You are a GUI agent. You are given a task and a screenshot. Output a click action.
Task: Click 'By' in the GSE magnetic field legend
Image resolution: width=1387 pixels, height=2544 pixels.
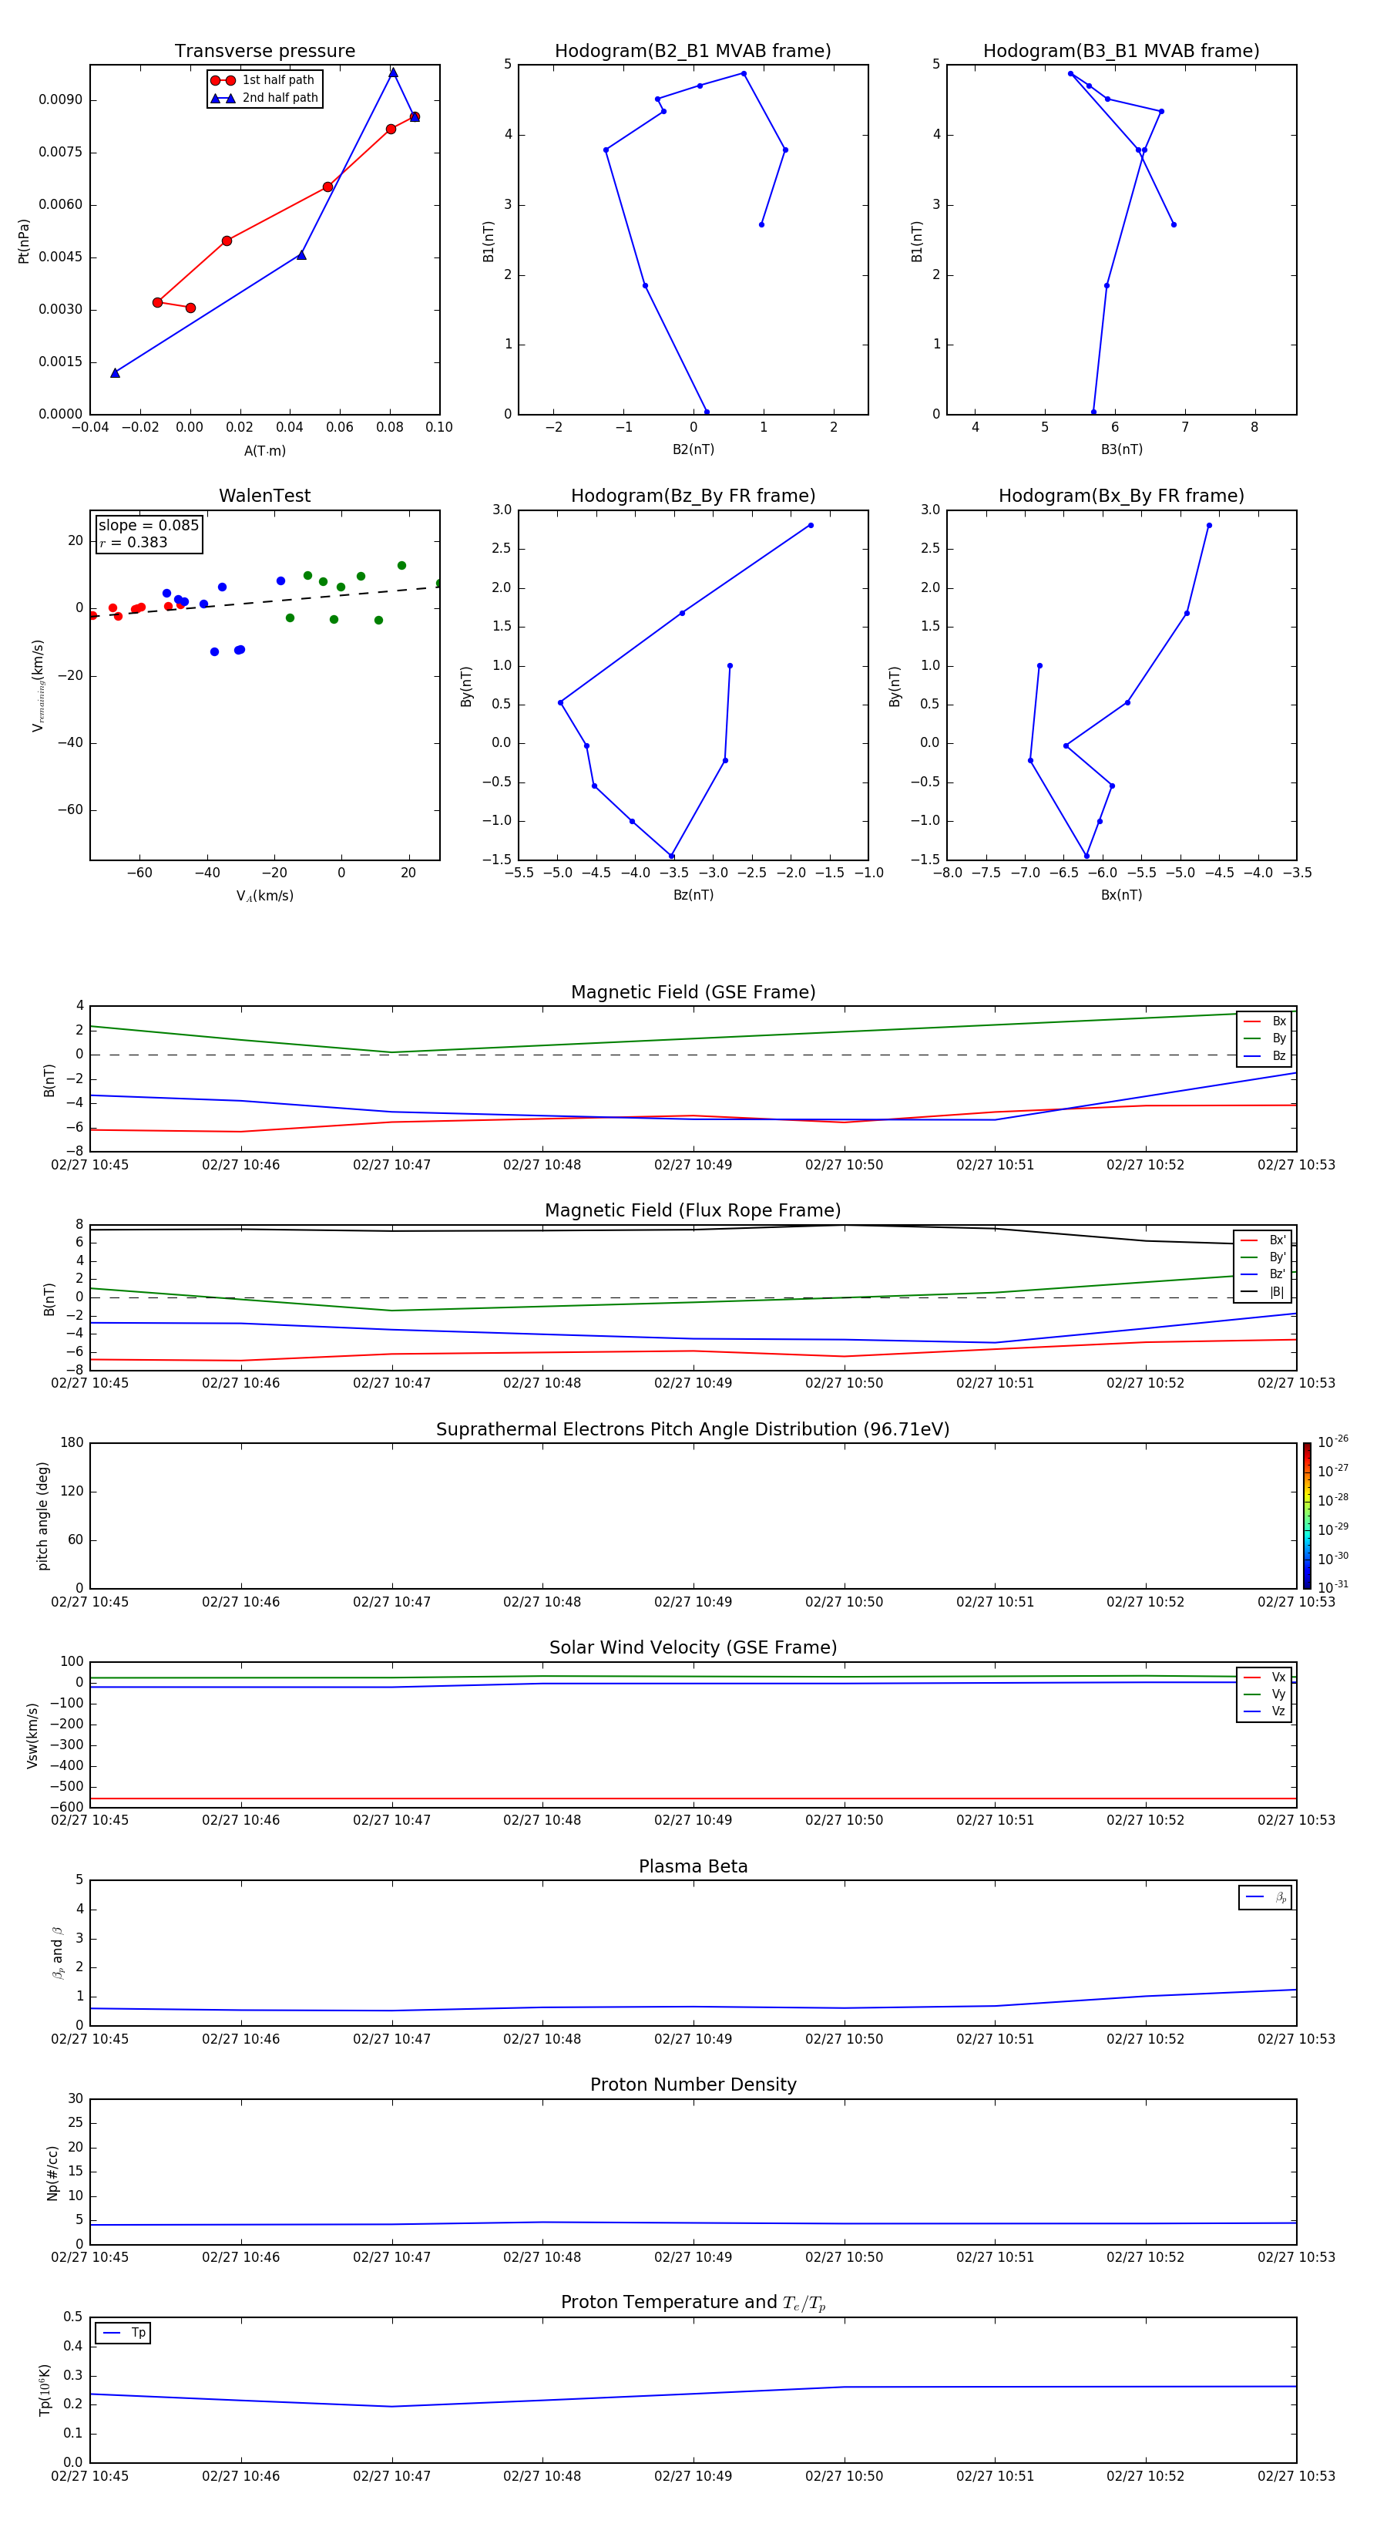(x=1278, y=1038)
